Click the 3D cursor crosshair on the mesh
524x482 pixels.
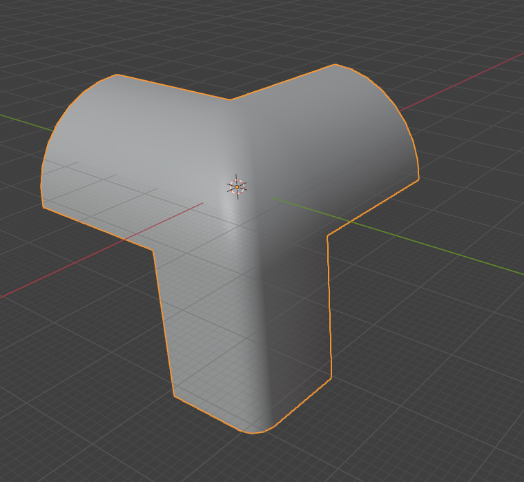coord(237,186)
